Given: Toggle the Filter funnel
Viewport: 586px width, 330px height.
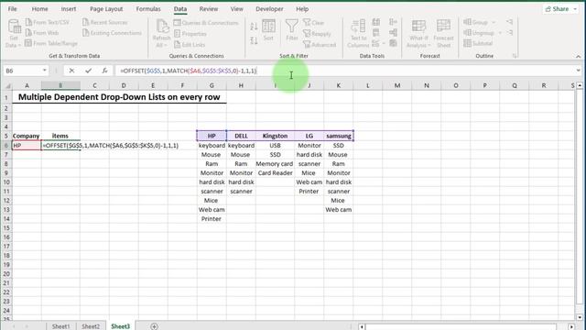Looking at the screenshot, I should click(291, 30).
